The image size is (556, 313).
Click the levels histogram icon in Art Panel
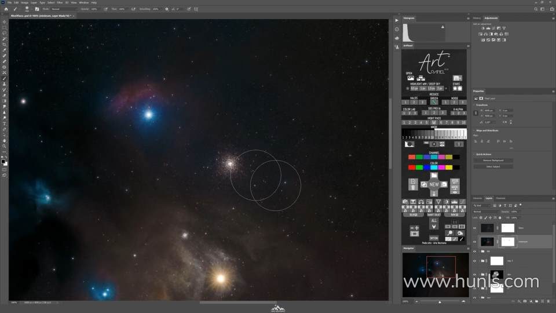click(454, 202)
